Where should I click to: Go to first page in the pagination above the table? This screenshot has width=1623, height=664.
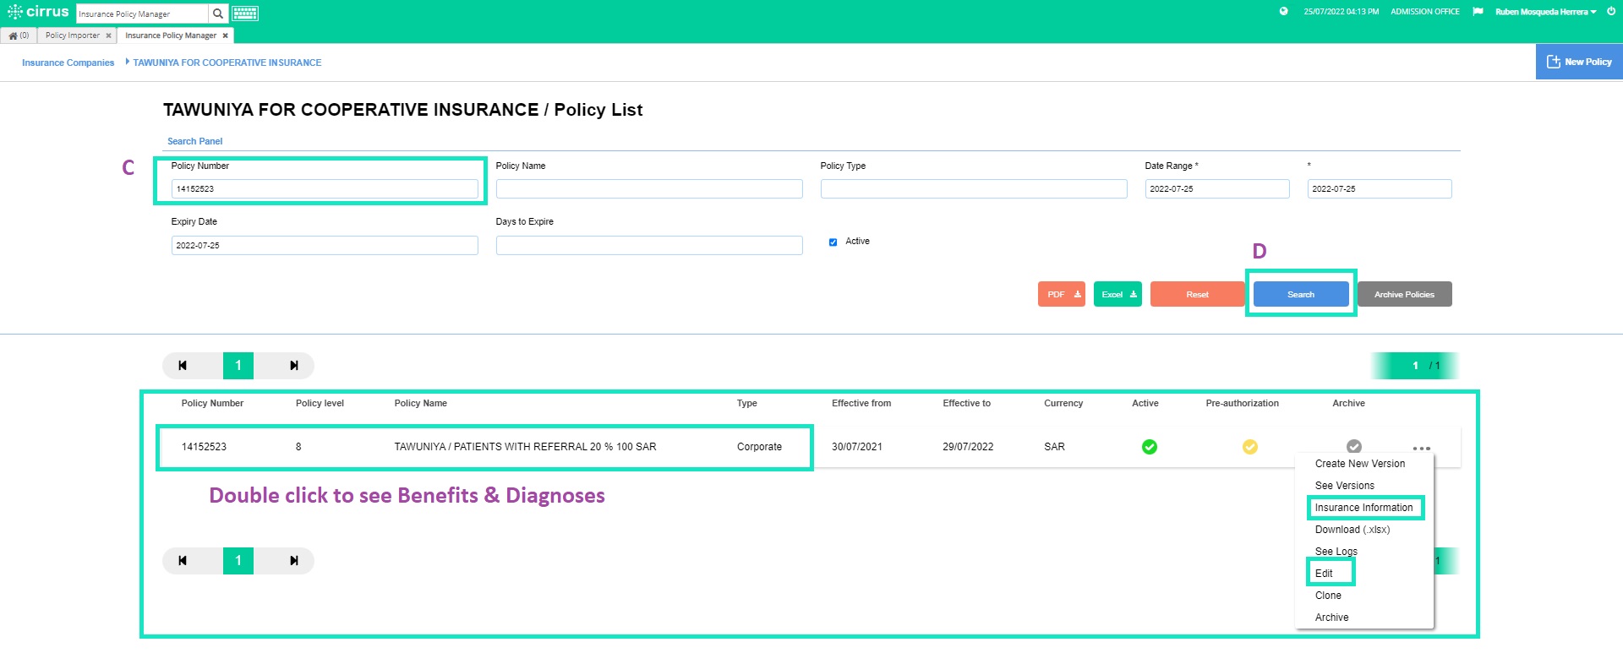(x=183, y=366)
